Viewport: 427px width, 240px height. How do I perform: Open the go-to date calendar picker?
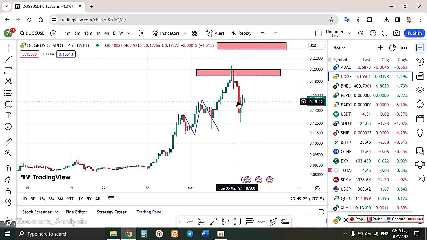pos(111,199)
